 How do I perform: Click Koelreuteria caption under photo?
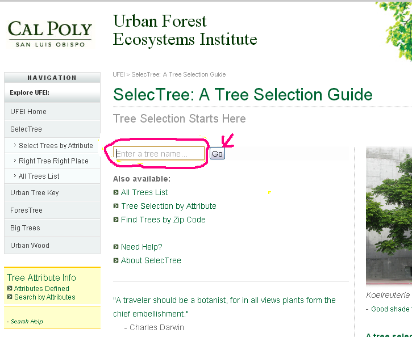[x=388, y=295]
